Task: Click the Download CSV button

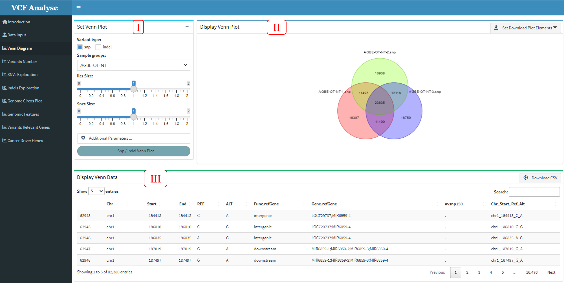Action: click(x=540, y=178)
